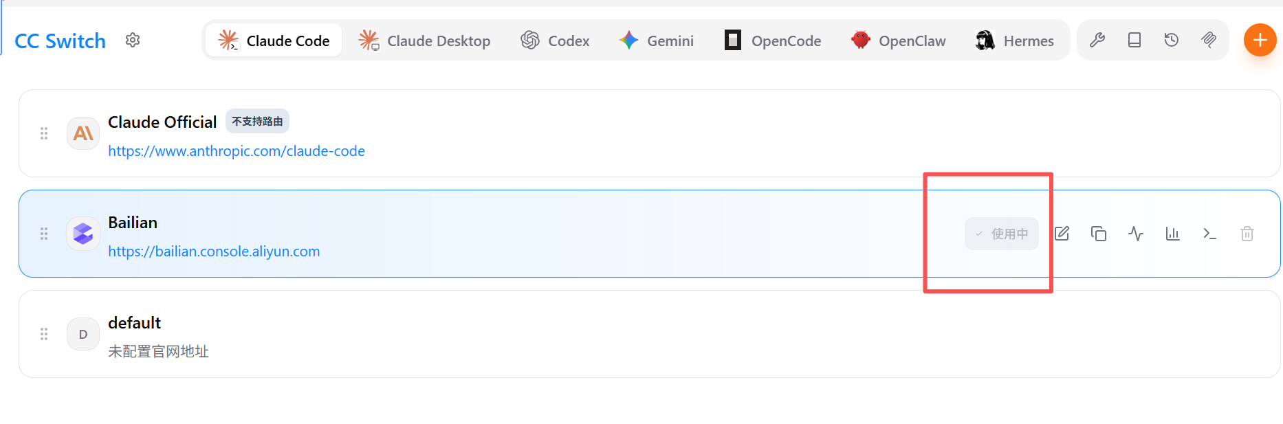Select the default provider name
1283x424 pixels.
pos(134,323)
